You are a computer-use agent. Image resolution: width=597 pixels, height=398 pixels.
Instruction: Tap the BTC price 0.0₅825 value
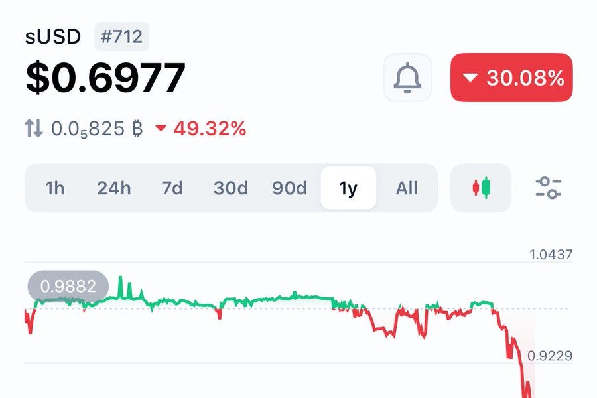pyautogui.click(x=97, y=128)
